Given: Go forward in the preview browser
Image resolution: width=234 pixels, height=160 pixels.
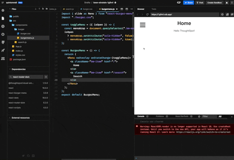Looking at the screenshot, I should click(142, 14).
